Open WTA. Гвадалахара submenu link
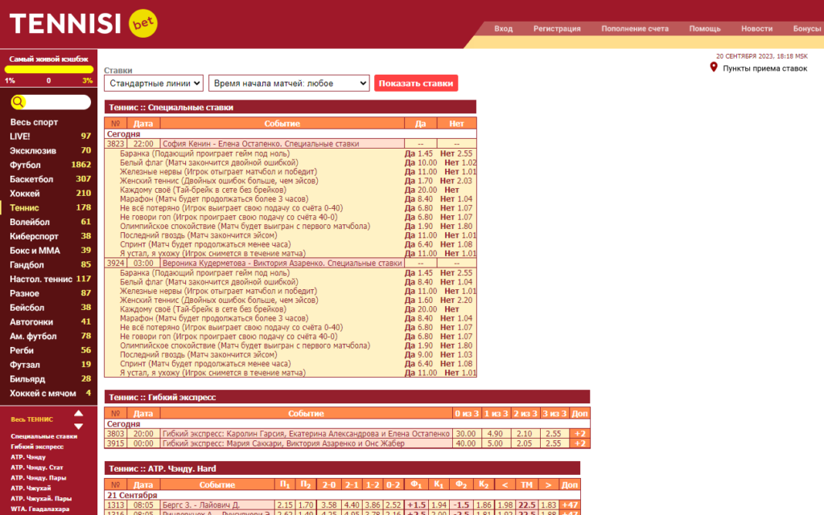Image resolution: width=824 pixels, height=515 pixels. pos(39,509)
